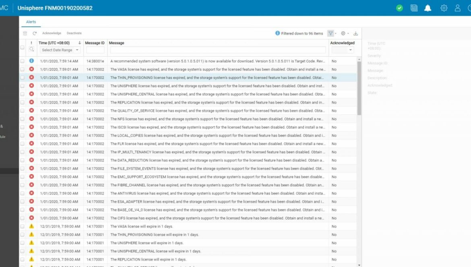Viewport: 471px width, 267px height.
Task: Check the VASA license expired row
Action: click(22, 69)
